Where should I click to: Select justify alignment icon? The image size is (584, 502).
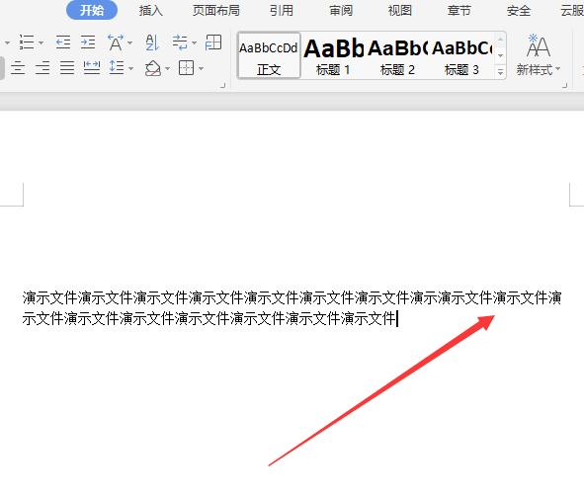67,68
